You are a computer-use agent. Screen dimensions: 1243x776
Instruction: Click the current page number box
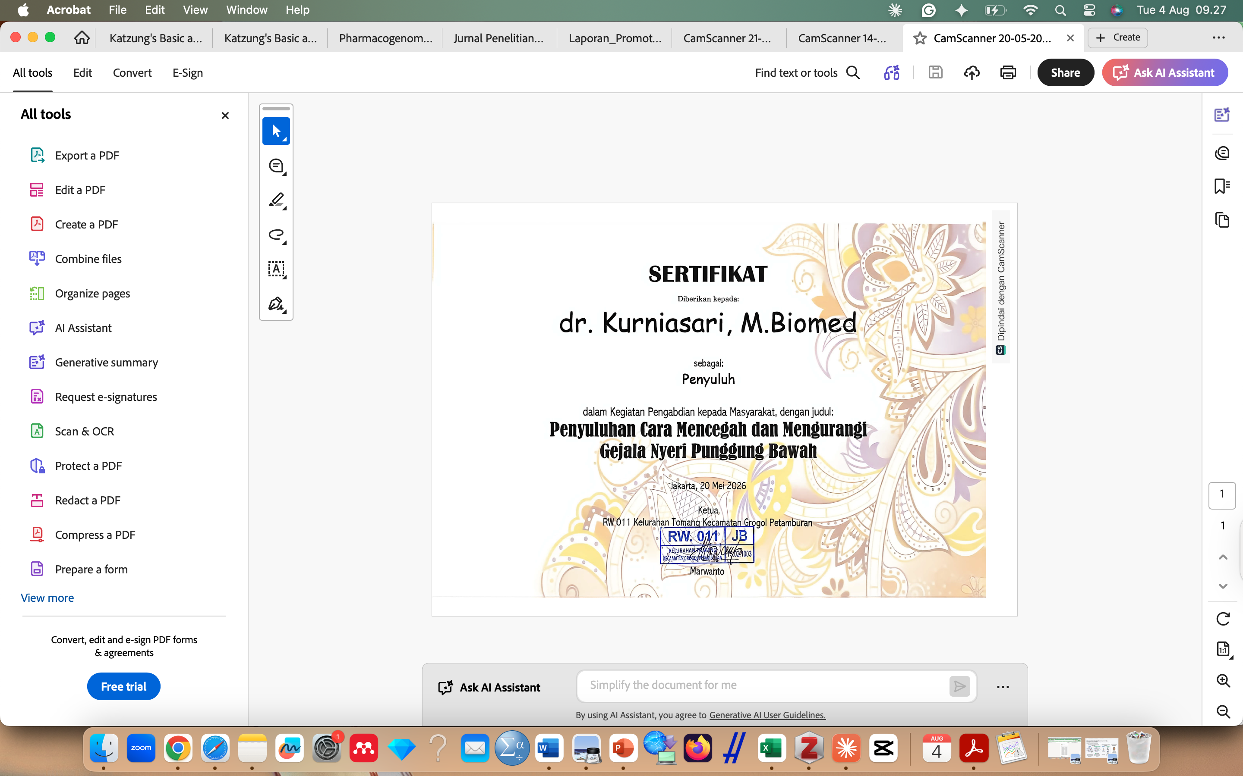point(1222,495)
